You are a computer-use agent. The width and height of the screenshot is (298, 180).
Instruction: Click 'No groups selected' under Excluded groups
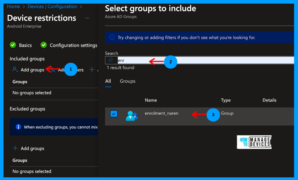tap(32, 171)
